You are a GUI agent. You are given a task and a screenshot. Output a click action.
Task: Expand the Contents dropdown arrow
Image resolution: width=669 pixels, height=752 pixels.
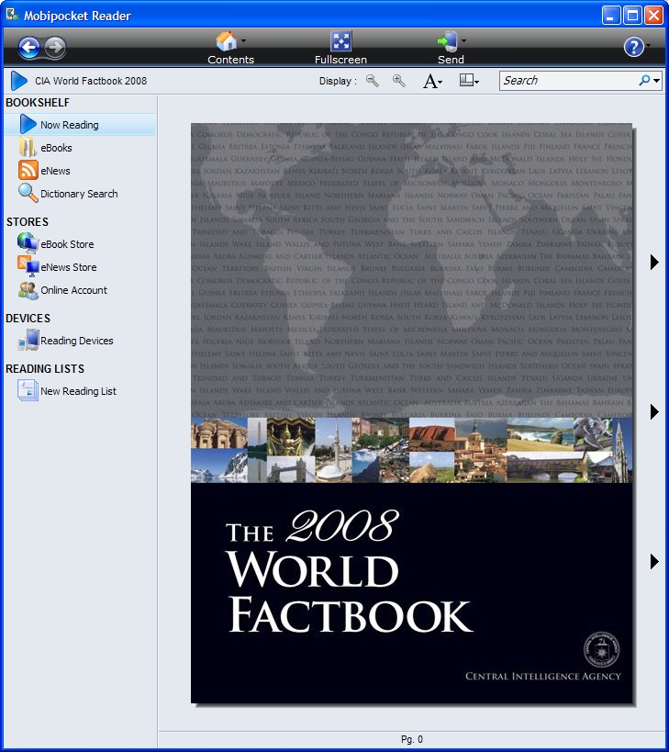click(x=243, y=40)
